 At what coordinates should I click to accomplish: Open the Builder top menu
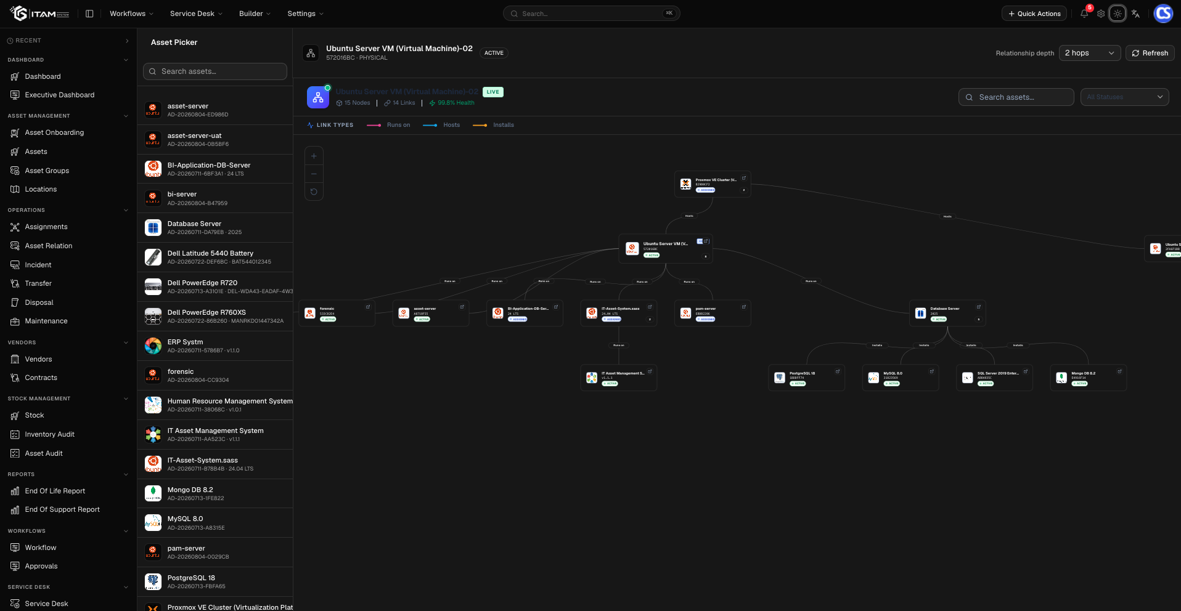click(255, 14)
